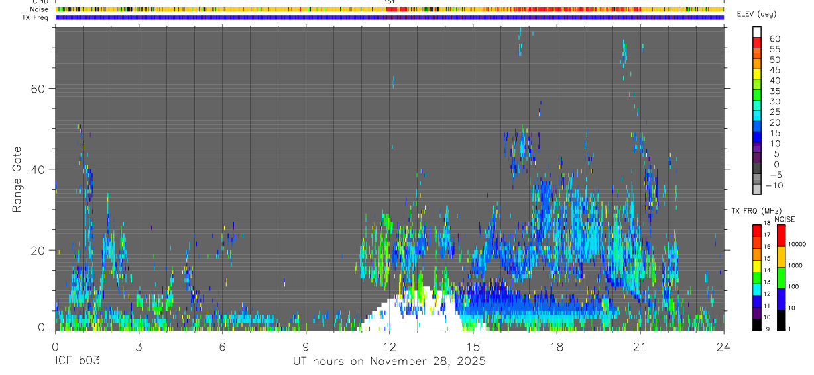Viewport: 814px width, 375px height.
Task: Click the 'Noise' strip label at top left
Action: point(40,9)
